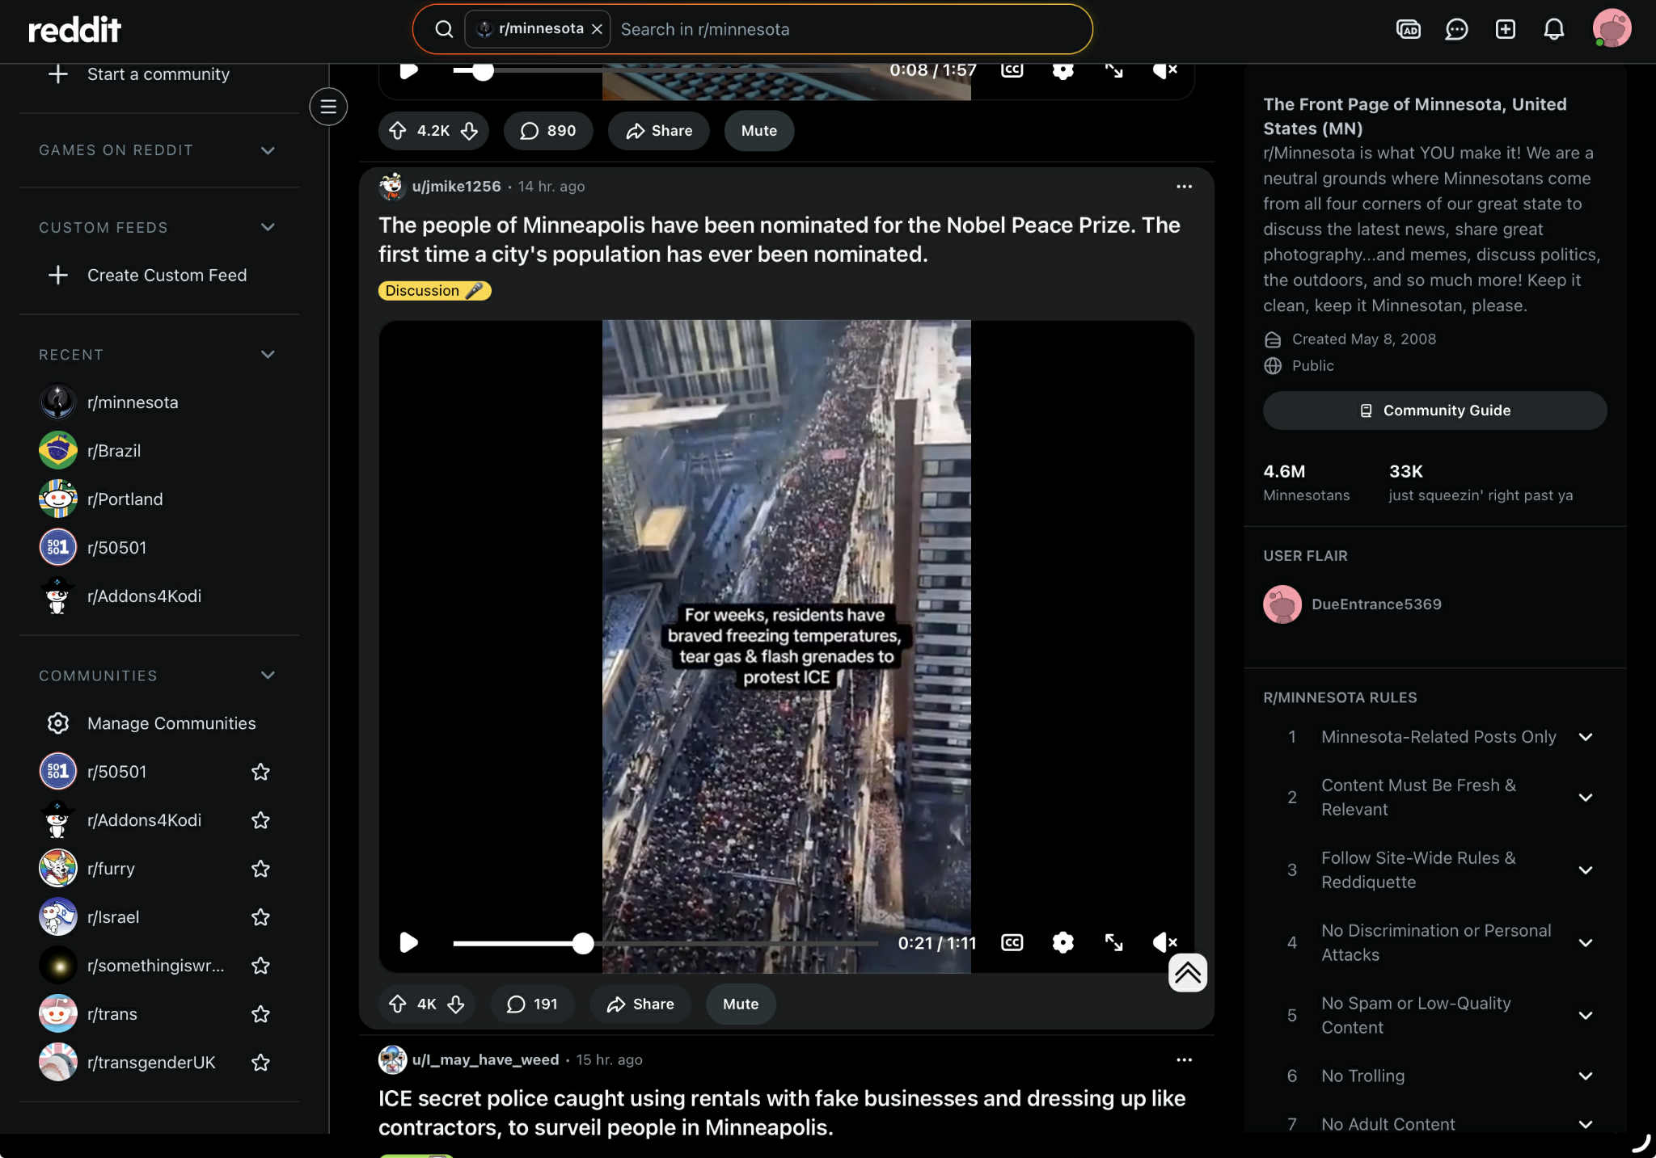Unmute the 1:11 protest video audio
Image resolution: width=1656 pixels, height=1158 pixels.
(1164, 942)
